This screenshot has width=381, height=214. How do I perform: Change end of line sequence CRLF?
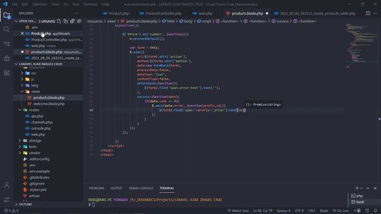click(x=311, y=210)
